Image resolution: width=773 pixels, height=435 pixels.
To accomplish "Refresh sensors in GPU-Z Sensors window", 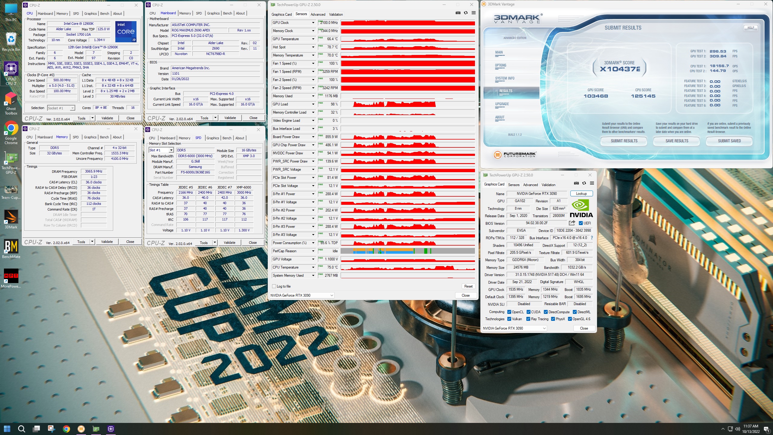I will coord(466,13).
